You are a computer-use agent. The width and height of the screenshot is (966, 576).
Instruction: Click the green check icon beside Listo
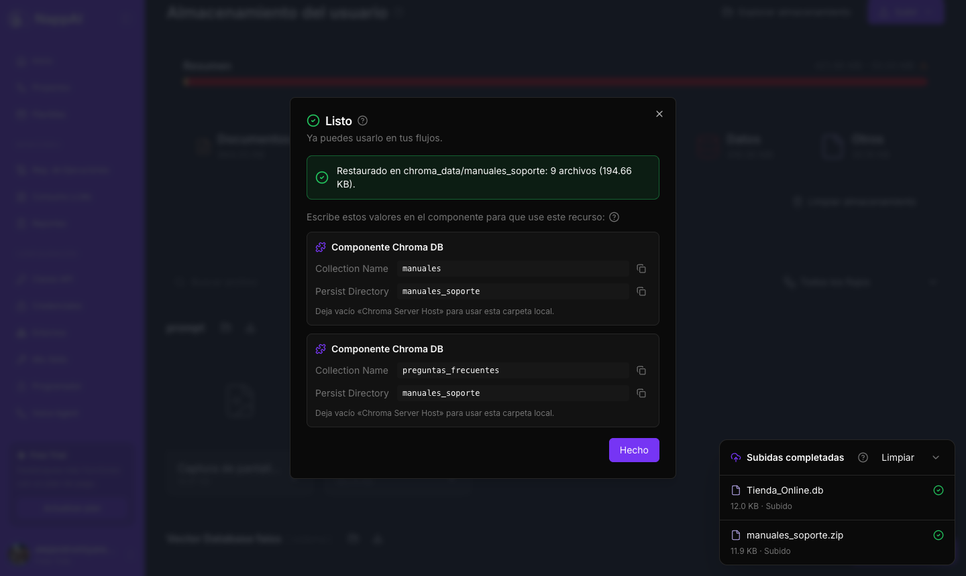pos(313,121)
